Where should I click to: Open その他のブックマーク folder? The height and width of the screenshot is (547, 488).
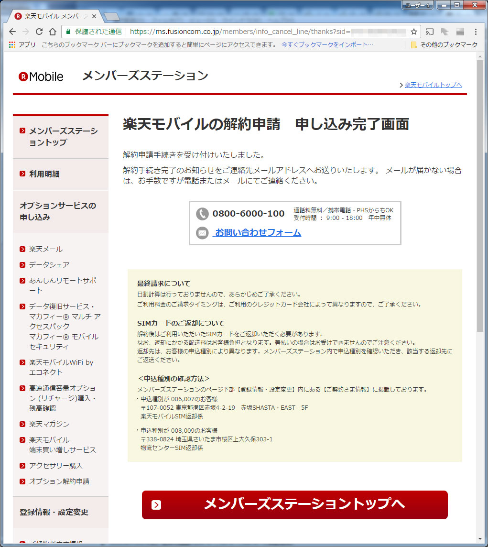pos(444,44)
